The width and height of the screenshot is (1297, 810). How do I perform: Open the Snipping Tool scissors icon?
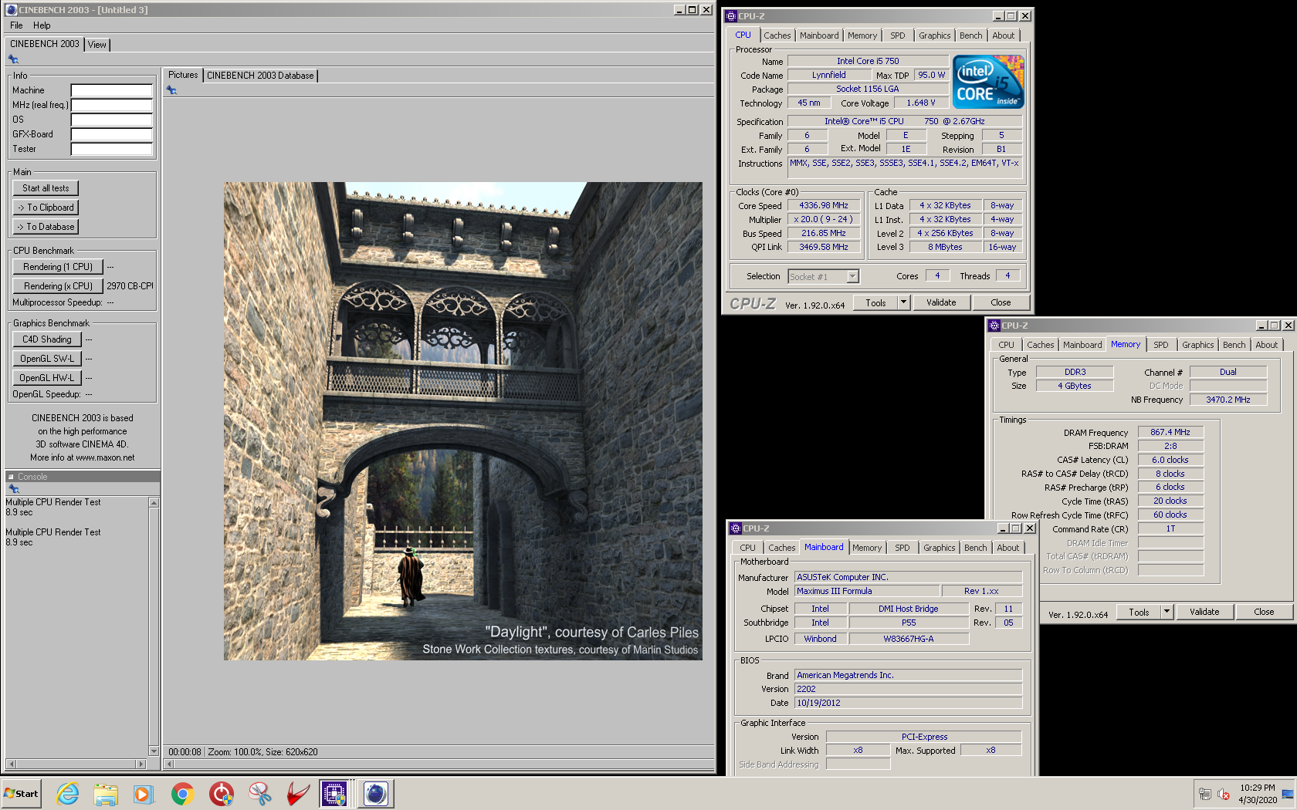click(x=260, y=794)
